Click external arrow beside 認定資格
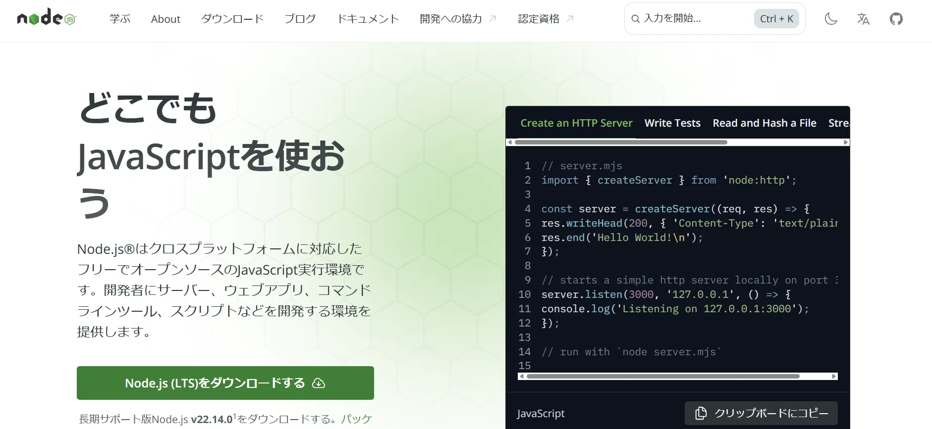 [x=570, y=19]
